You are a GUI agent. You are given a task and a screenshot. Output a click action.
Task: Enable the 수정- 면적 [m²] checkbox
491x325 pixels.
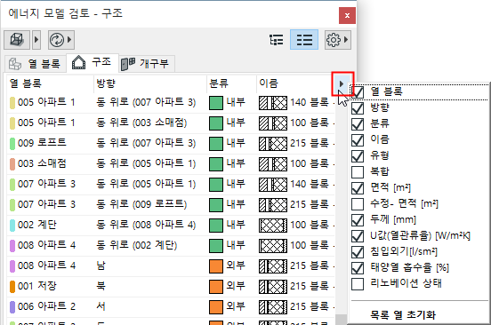tap(358, 204)
